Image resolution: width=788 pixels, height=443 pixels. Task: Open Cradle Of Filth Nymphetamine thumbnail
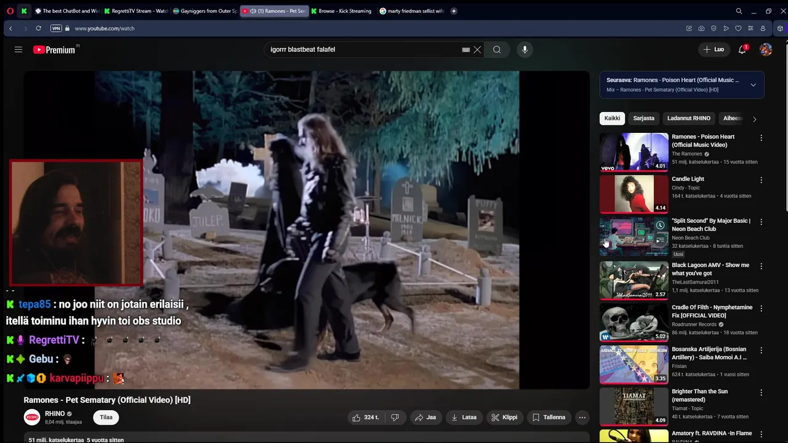point(633,322)
